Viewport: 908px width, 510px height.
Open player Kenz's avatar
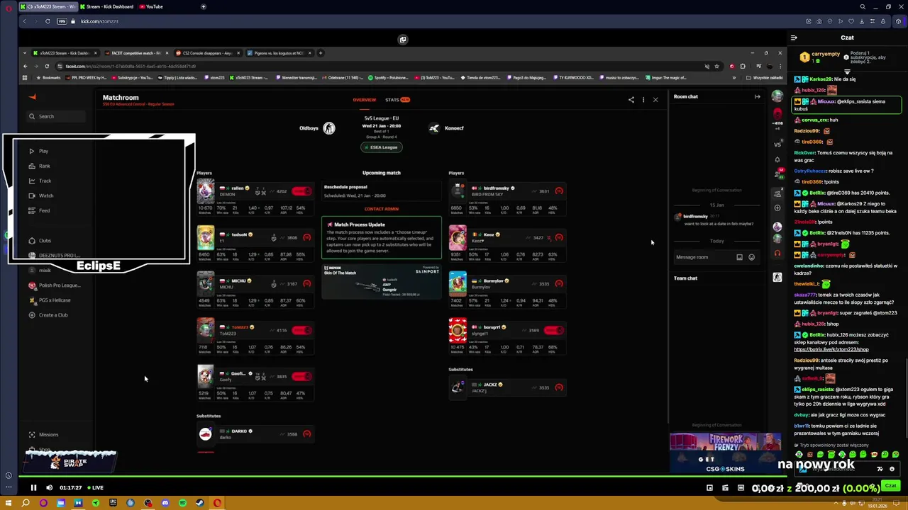[458, 237]
